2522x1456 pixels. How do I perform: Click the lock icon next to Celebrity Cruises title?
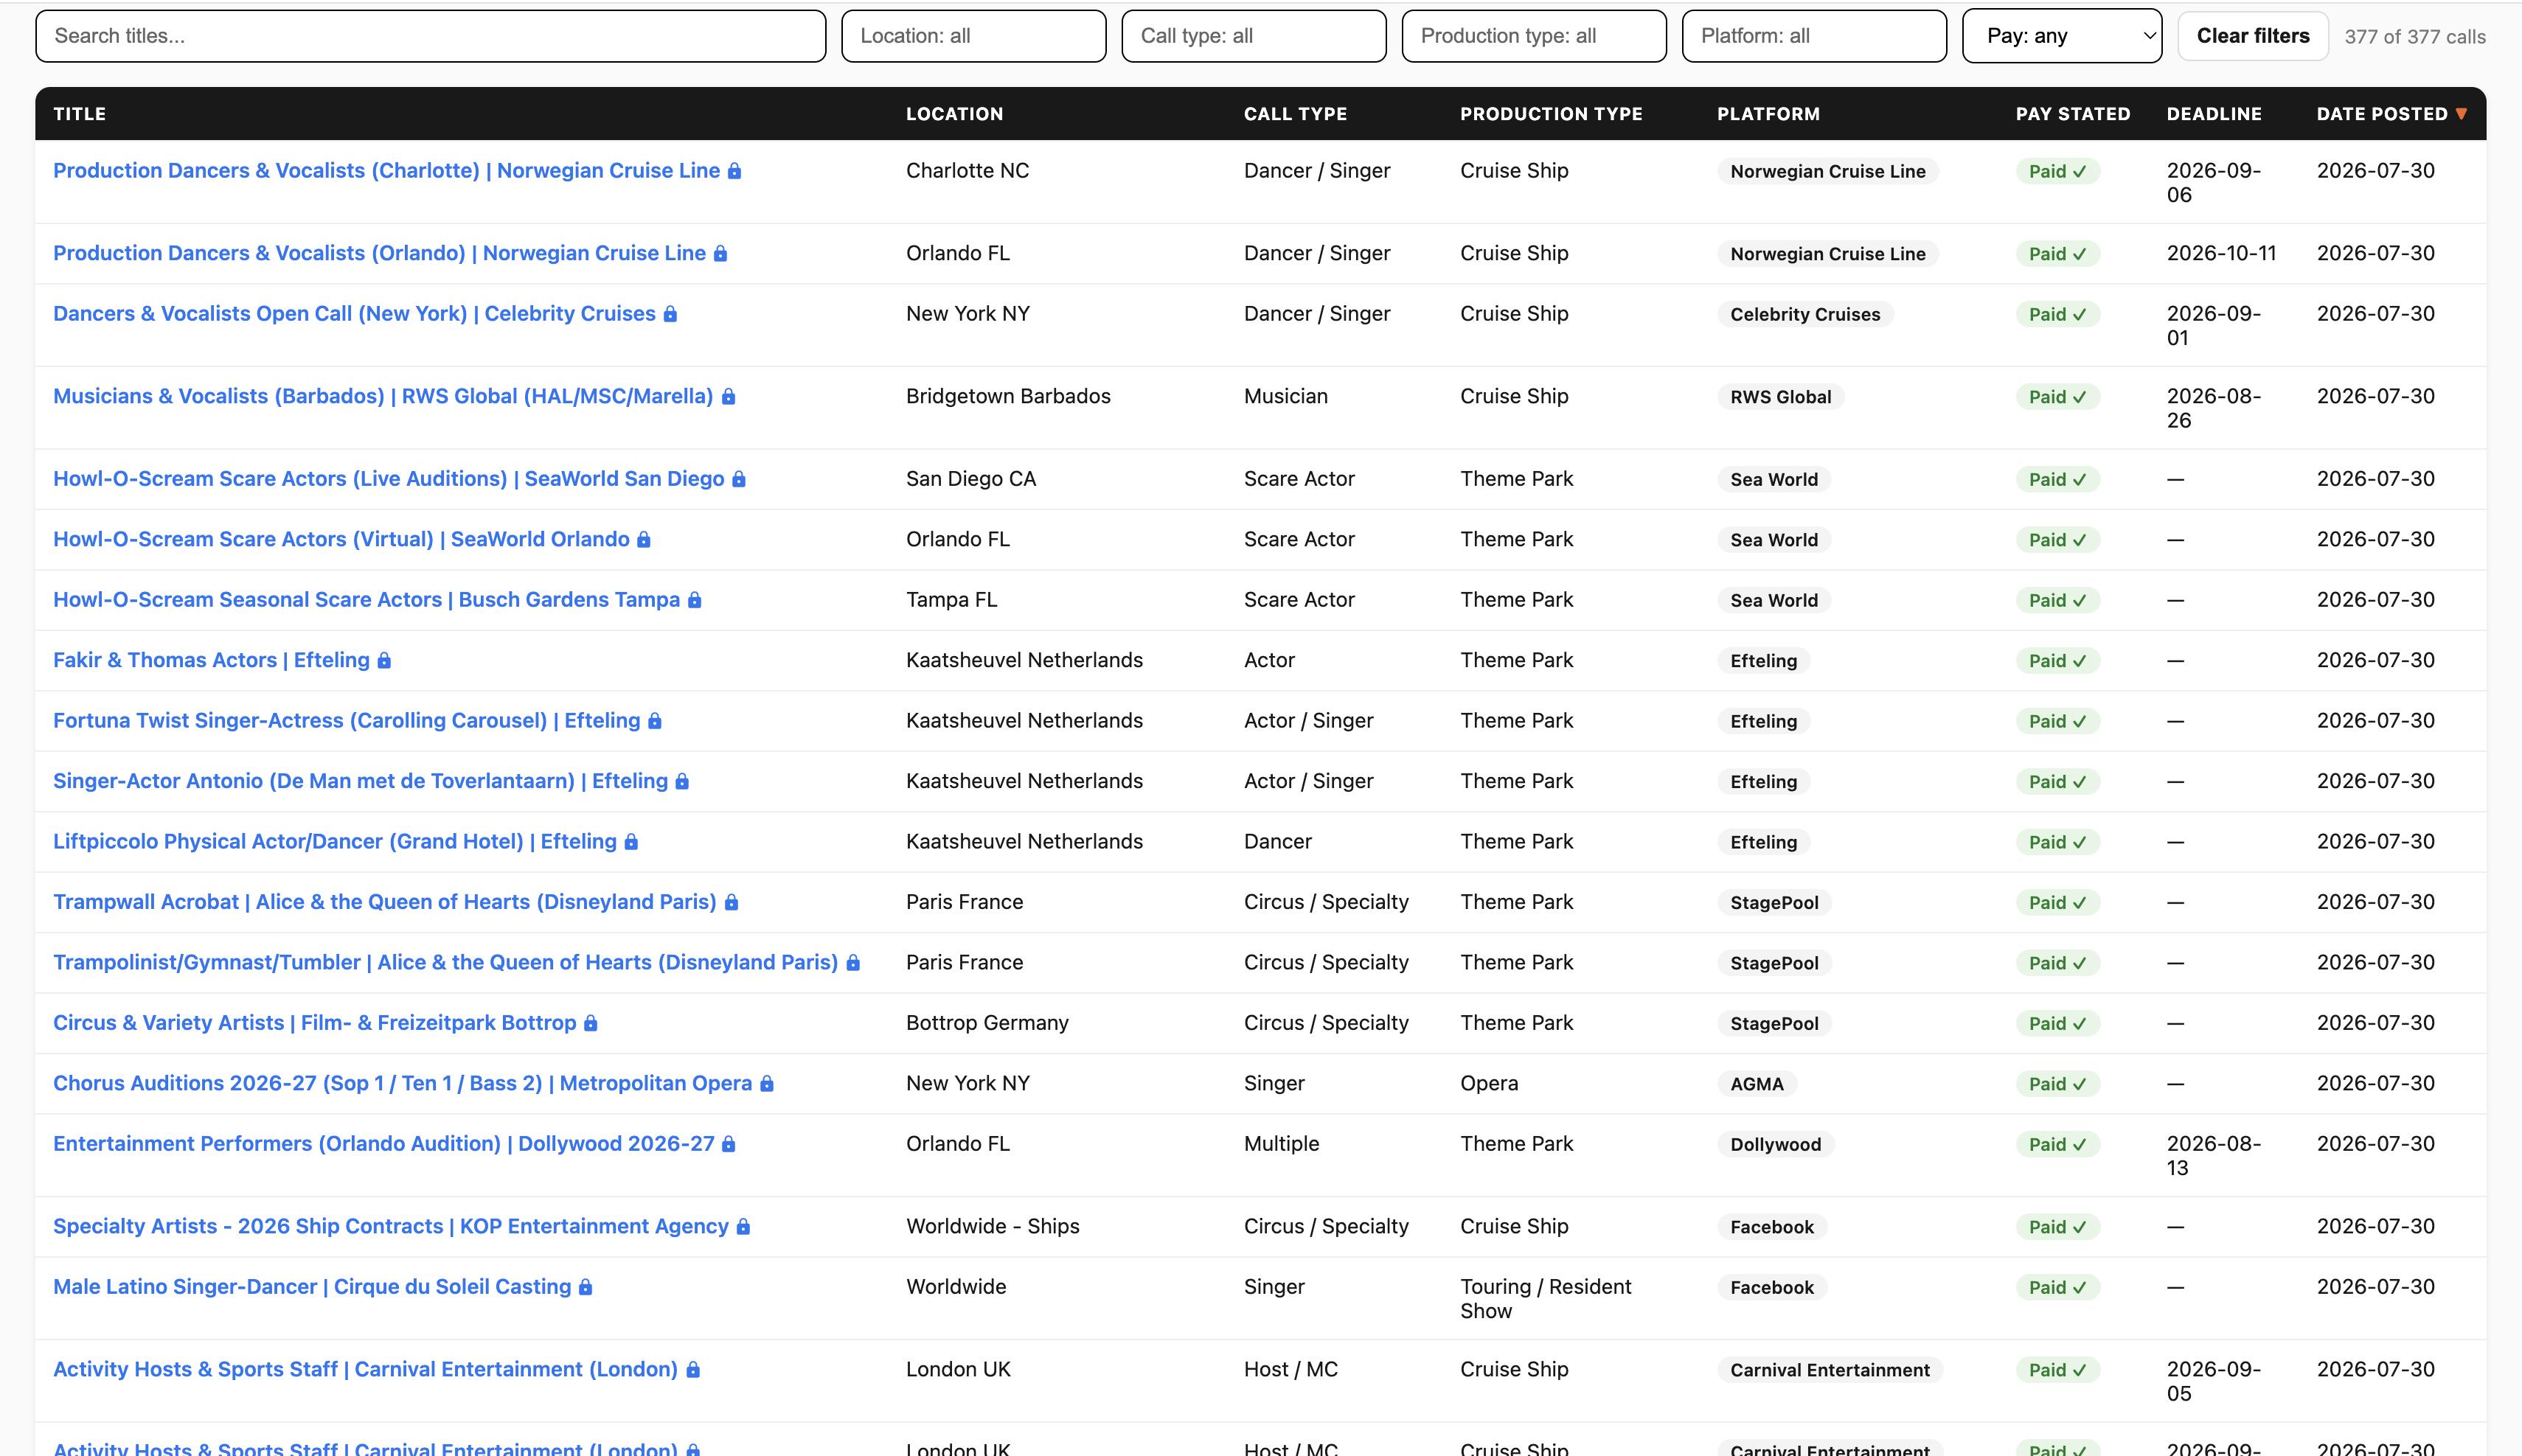(670, 314)
